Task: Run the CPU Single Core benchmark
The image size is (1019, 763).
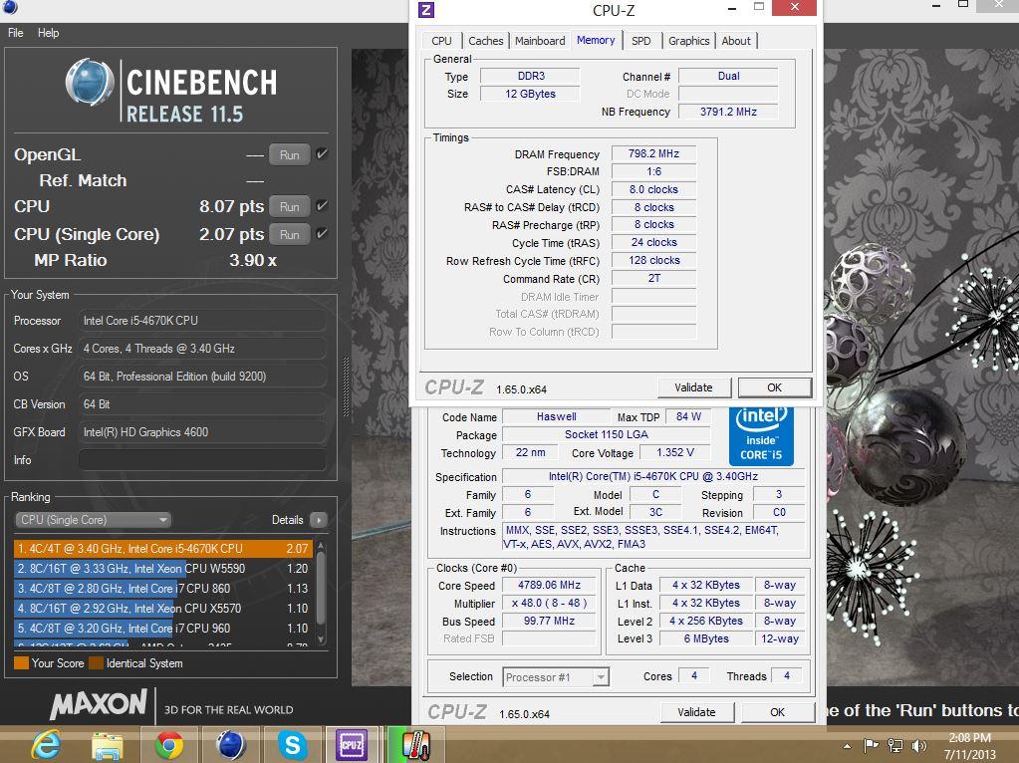Action: point(289,235)
